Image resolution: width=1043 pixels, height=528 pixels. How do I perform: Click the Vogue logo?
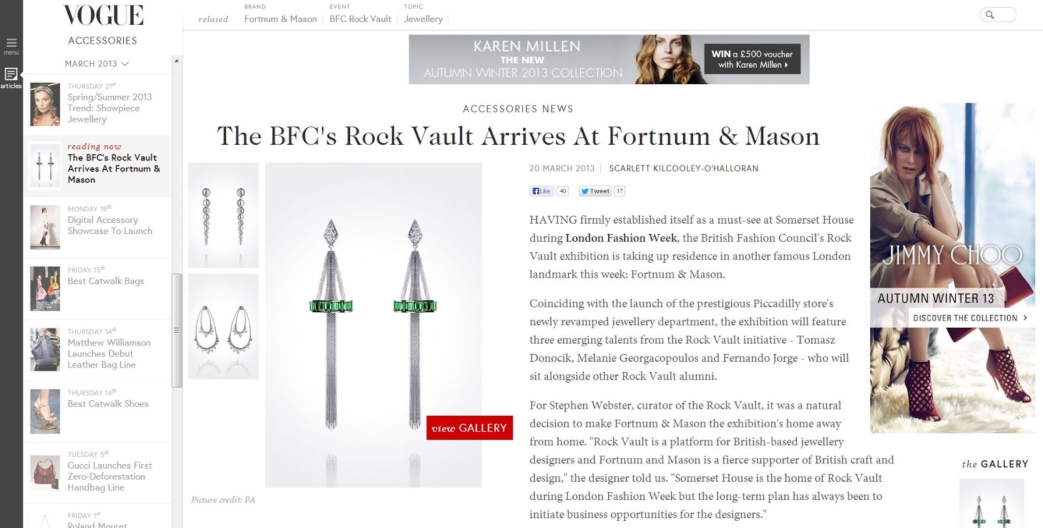click(103, 16)
